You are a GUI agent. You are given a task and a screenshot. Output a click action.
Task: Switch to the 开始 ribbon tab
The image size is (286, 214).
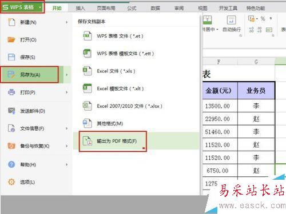click(x=57, y=8)
